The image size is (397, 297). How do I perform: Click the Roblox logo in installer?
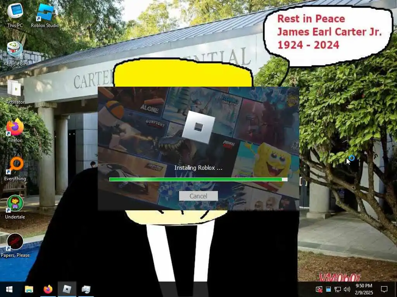(x=198, y=127)
